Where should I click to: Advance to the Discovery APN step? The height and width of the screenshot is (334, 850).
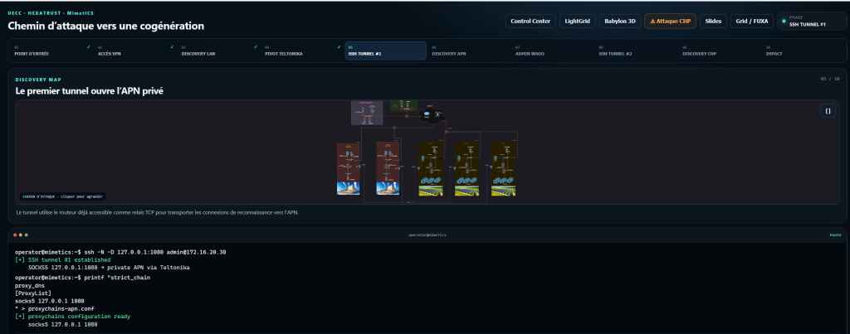pos(468,51)
